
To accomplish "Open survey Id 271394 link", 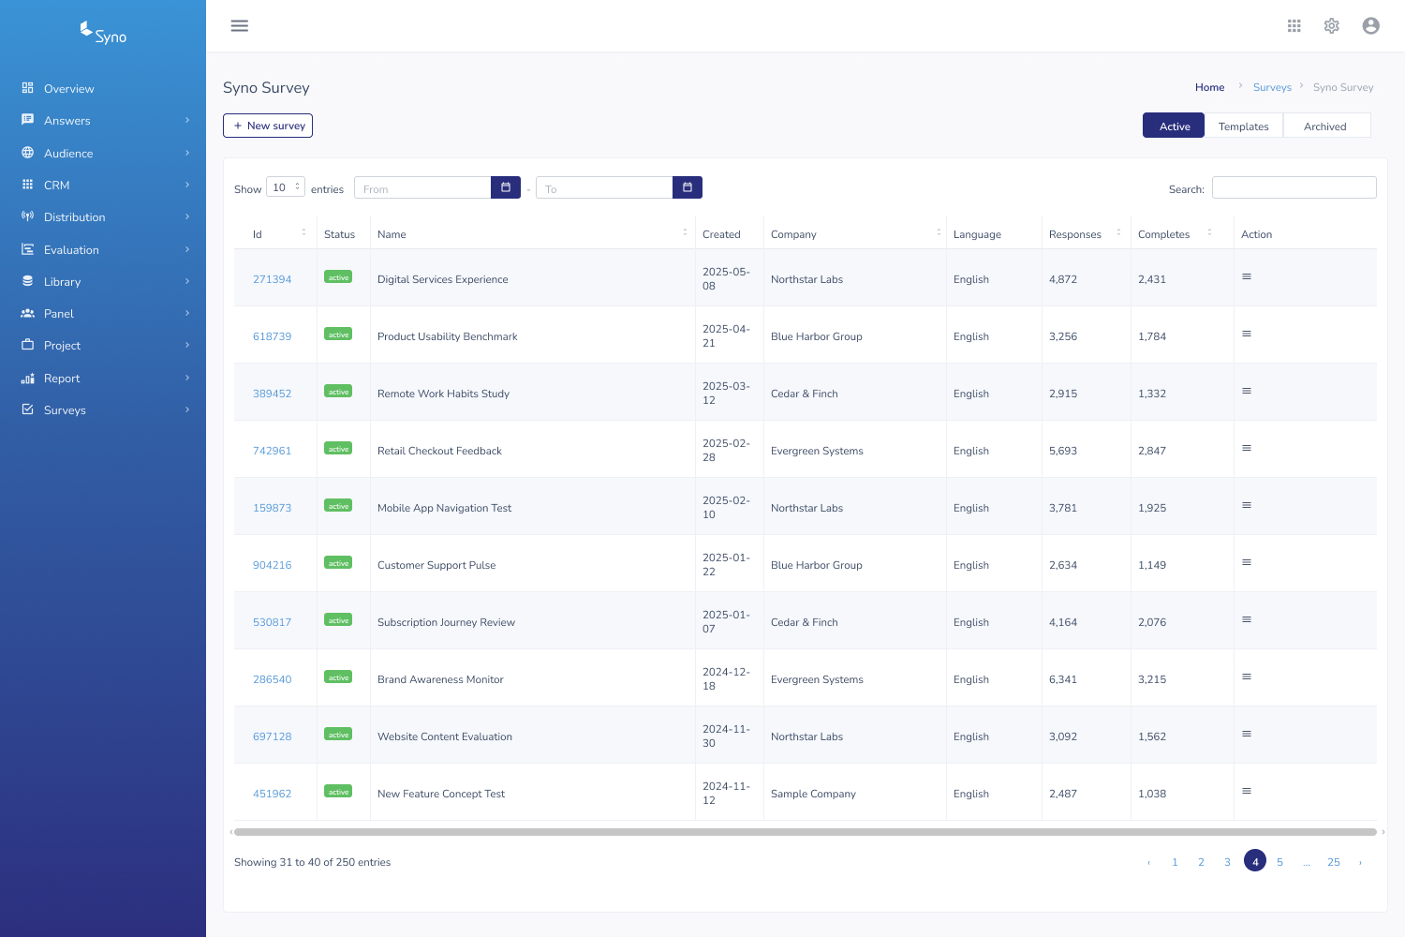I will (x=272, y=279).
